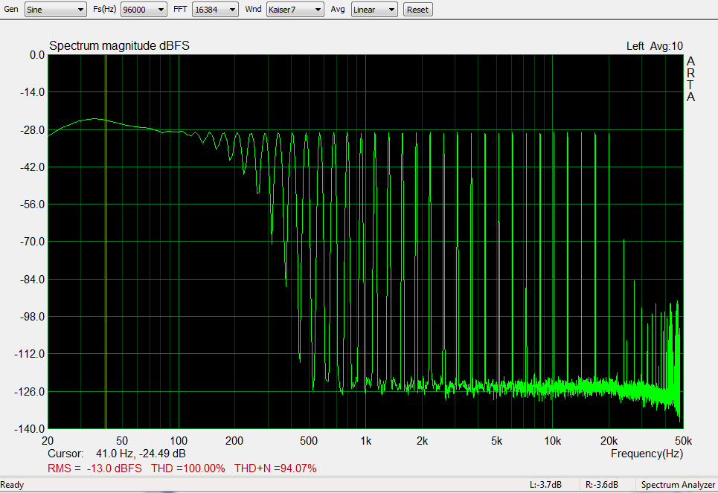Screen dimensions: 718x493
Task: Click the RMS = -13.0 dBFS readout
Action: tap(94, 468)
